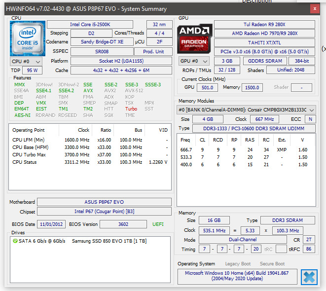Screen dimensions: 326x291
Task: Expand the memory module Corsair dropdown
Action: [246, 110]
